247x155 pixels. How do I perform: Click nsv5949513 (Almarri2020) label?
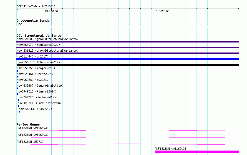(37, 91)
